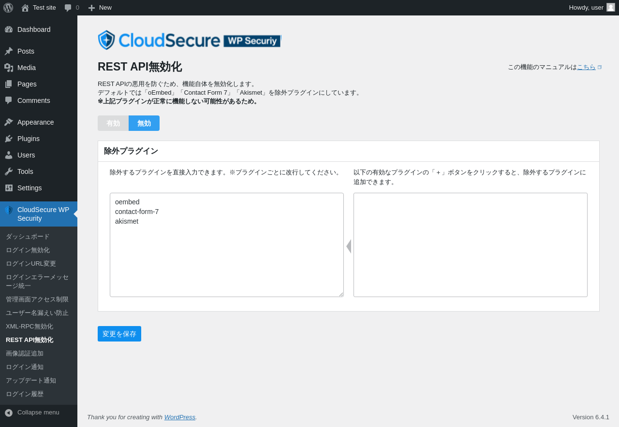
Task: Open the Users menu label
Action: tap(26, 155)
